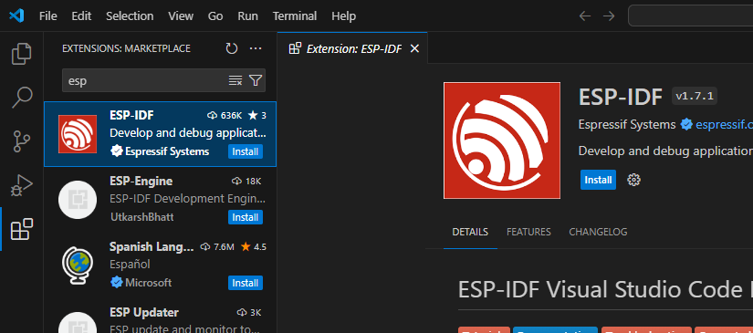
Task: Click the ESP-IDF title heading
Action: 621,97
